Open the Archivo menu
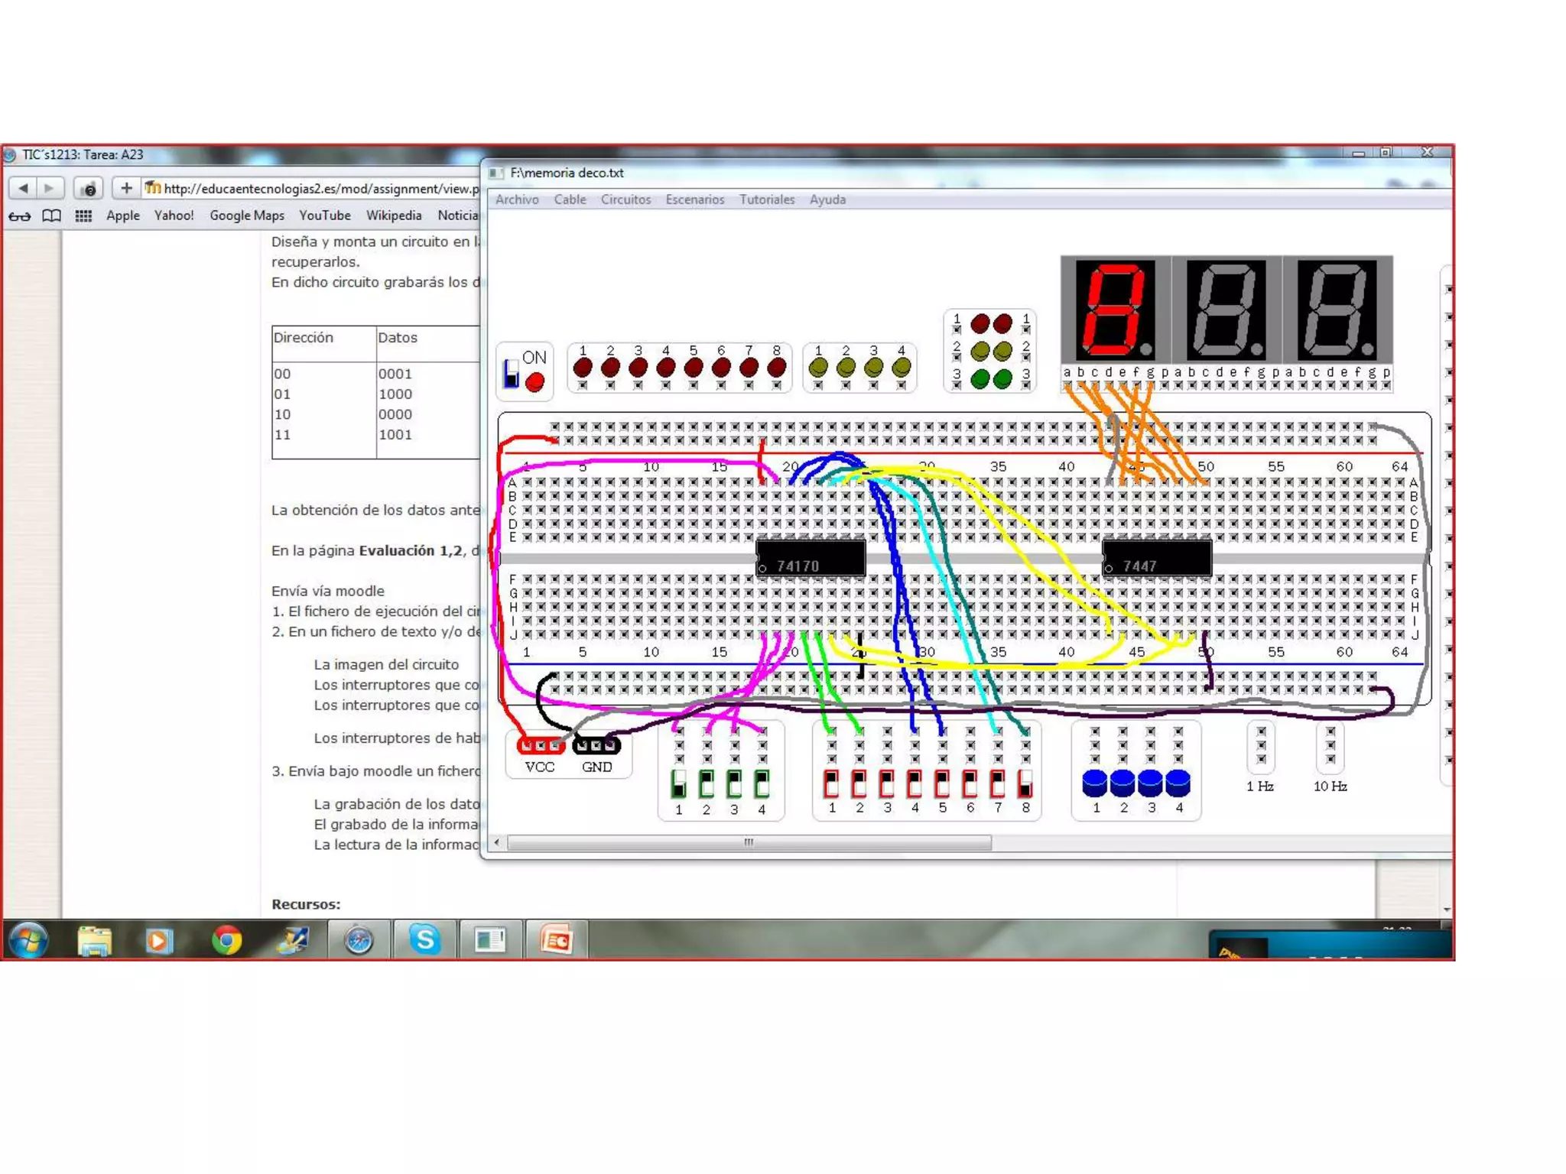 [x=517, y=199]
